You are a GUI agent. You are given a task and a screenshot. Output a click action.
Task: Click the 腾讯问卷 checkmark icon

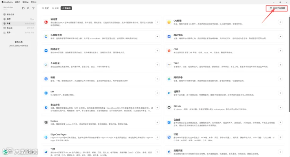[169, 79]
